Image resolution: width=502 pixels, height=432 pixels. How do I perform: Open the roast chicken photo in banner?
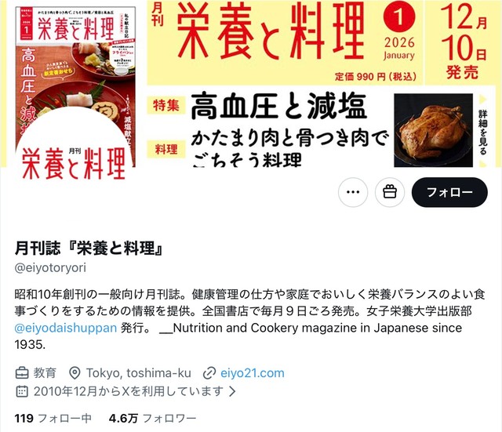point(433,130)
